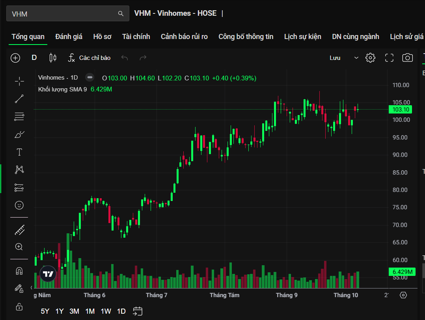The height and width of the screenshot is (320, 425).
Task: Select the brush drawing tool
Action: [19, 134]
